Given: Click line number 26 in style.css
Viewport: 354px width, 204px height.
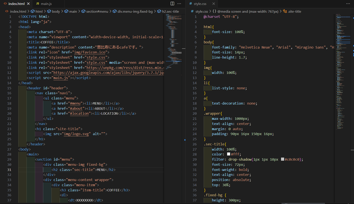Looking at the screenshot, I should tap(194, 144).
